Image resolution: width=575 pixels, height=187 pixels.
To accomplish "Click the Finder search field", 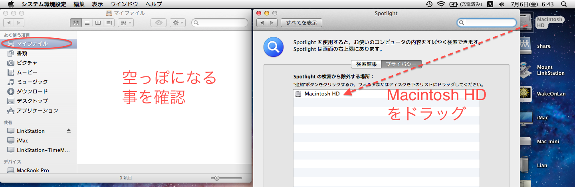I will (220, 23).
